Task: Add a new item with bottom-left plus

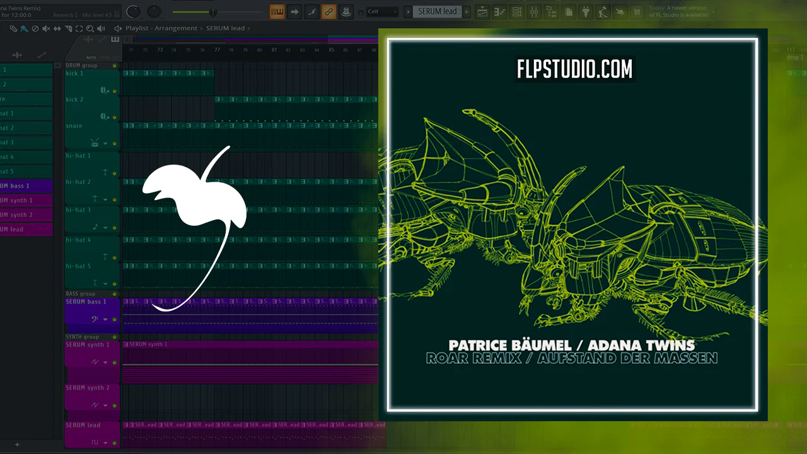Action: point(17,445)
